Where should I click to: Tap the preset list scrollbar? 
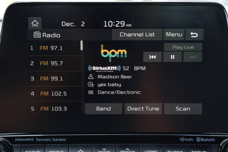pos(82,45)
